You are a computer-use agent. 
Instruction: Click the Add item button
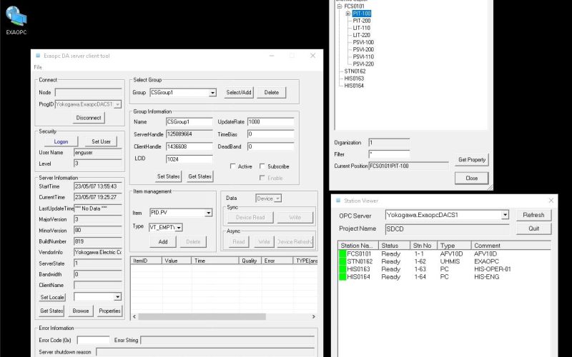pyautogui.click(x=163, y=241)
